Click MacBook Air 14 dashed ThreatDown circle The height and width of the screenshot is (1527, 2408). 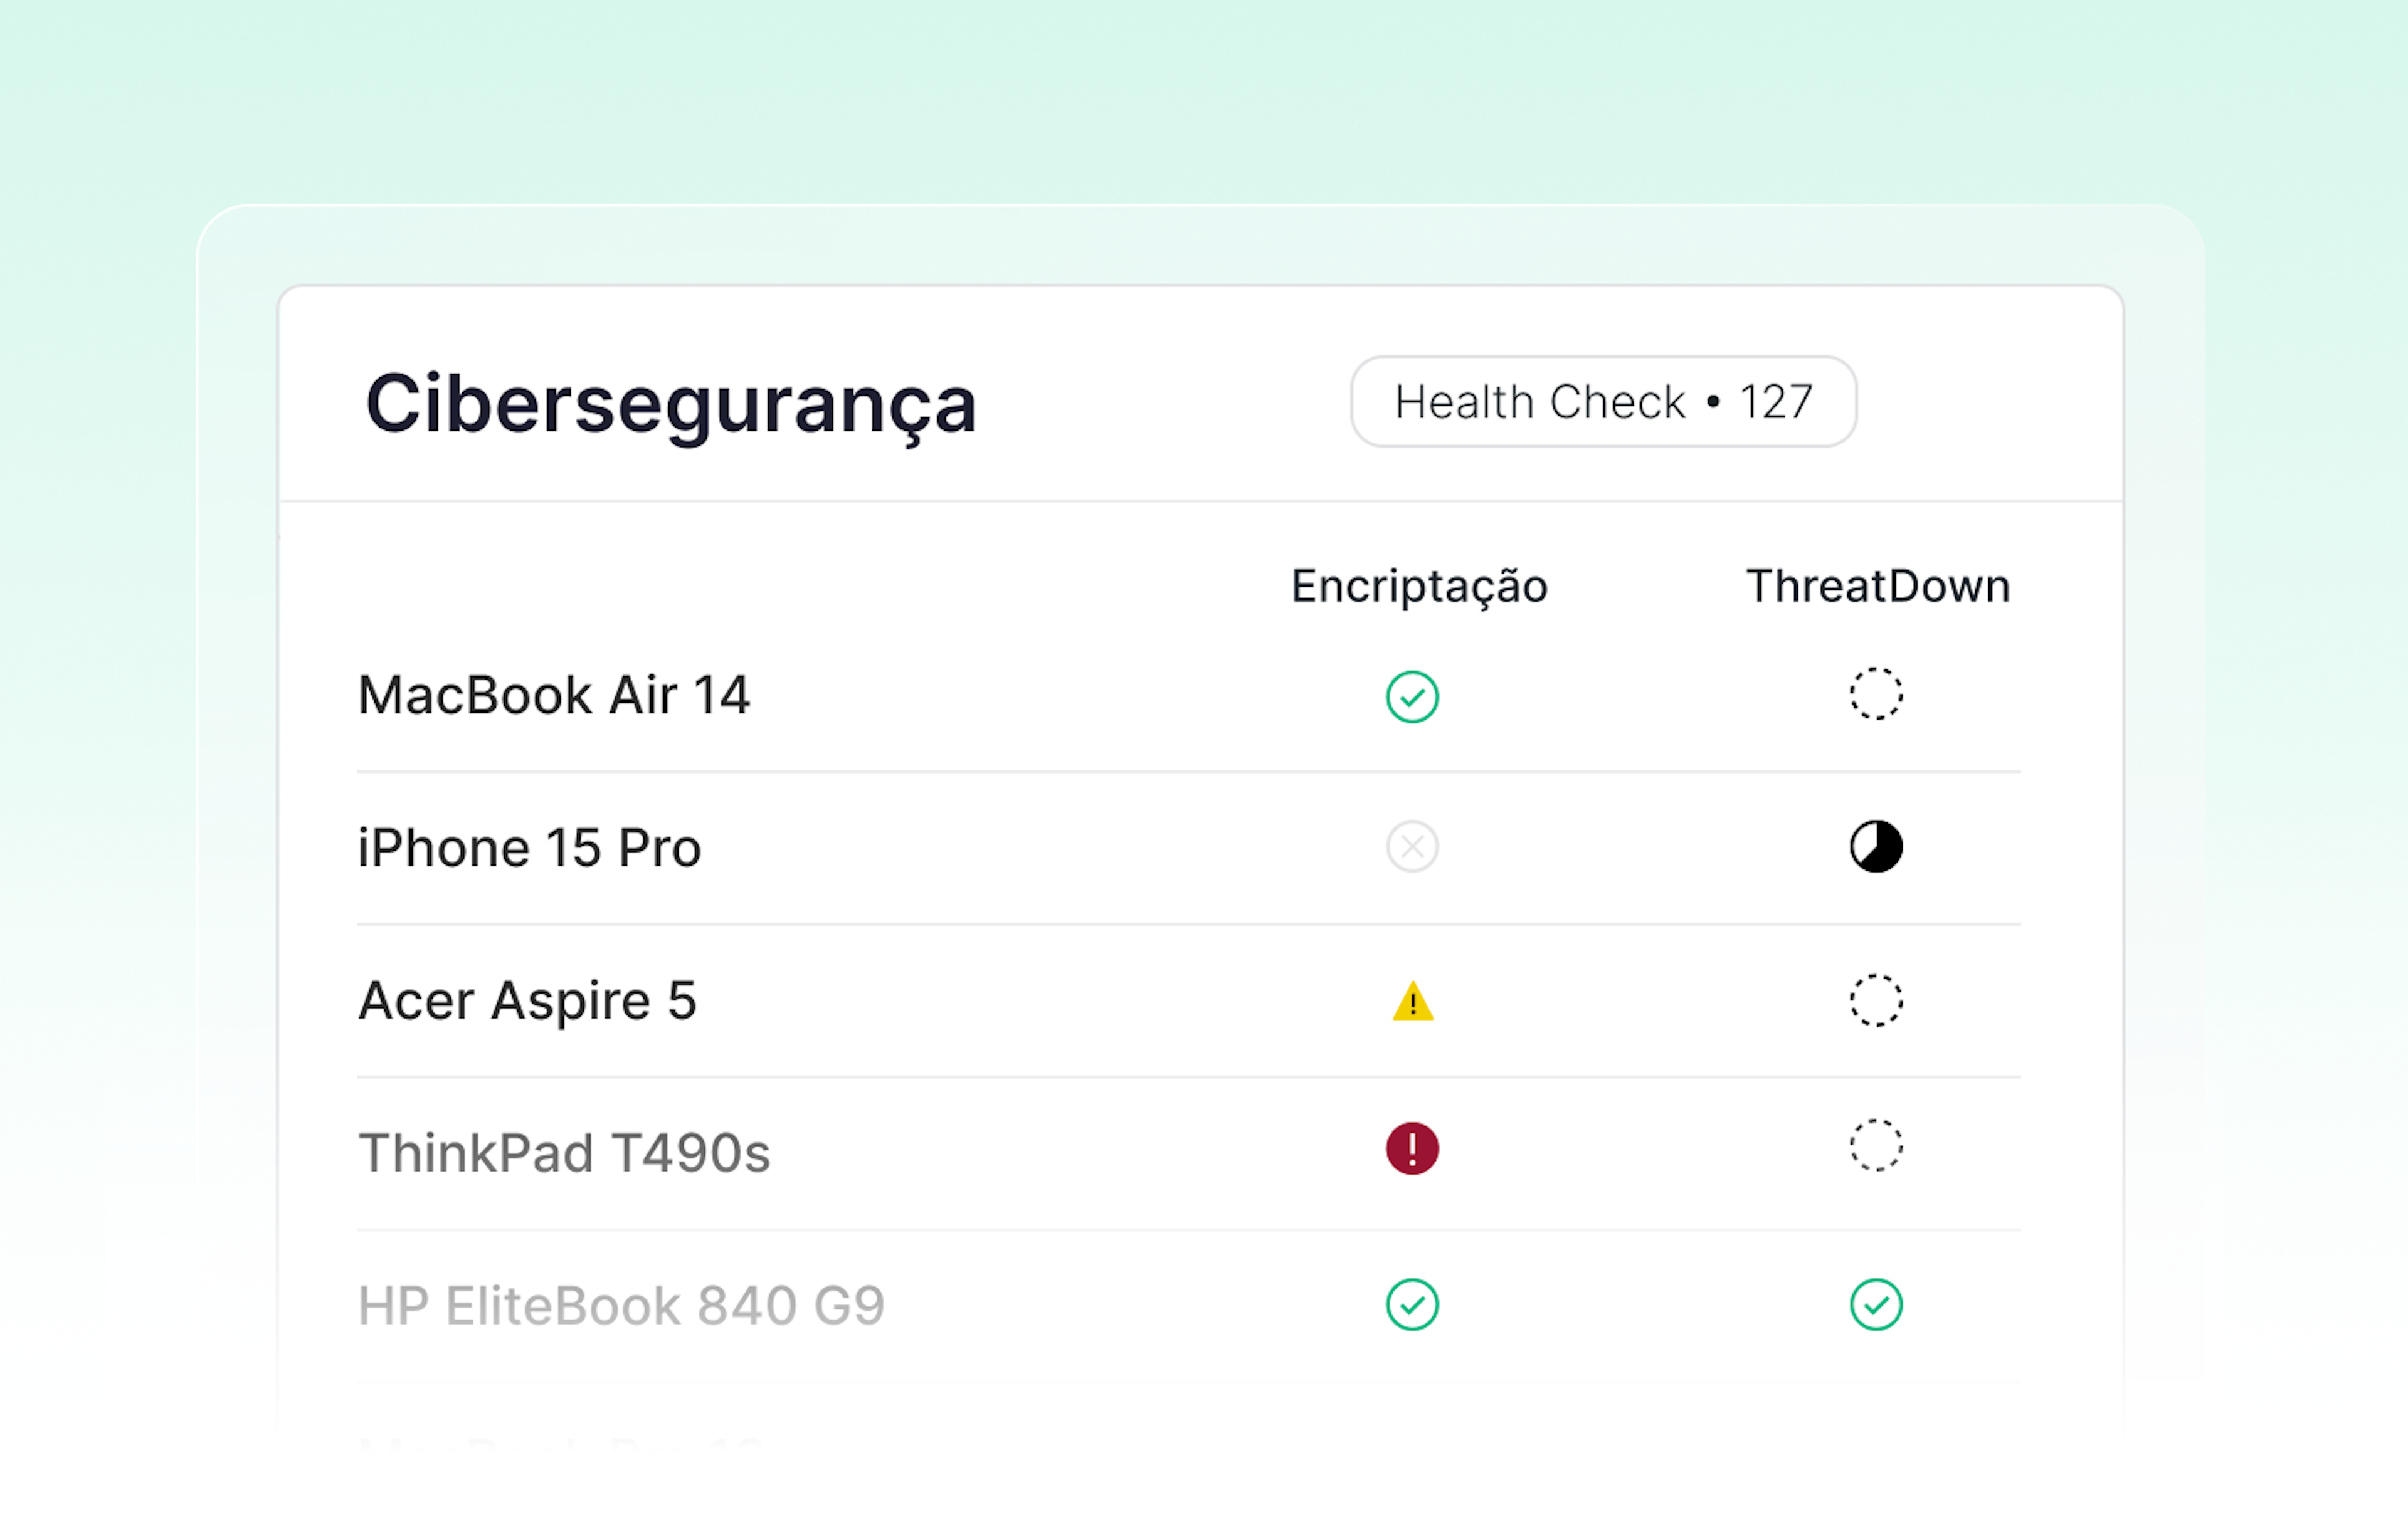1875,693
